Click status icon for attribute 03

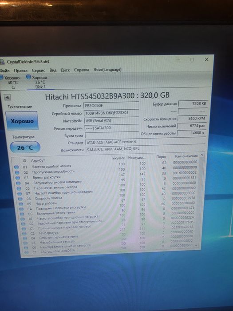tap(18, 178)
